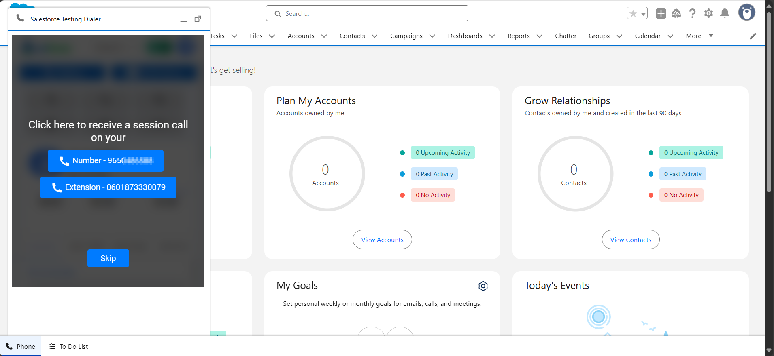774x356 pixels.
Task: Click View Accounts button
Action: click(x=382, y=240)
